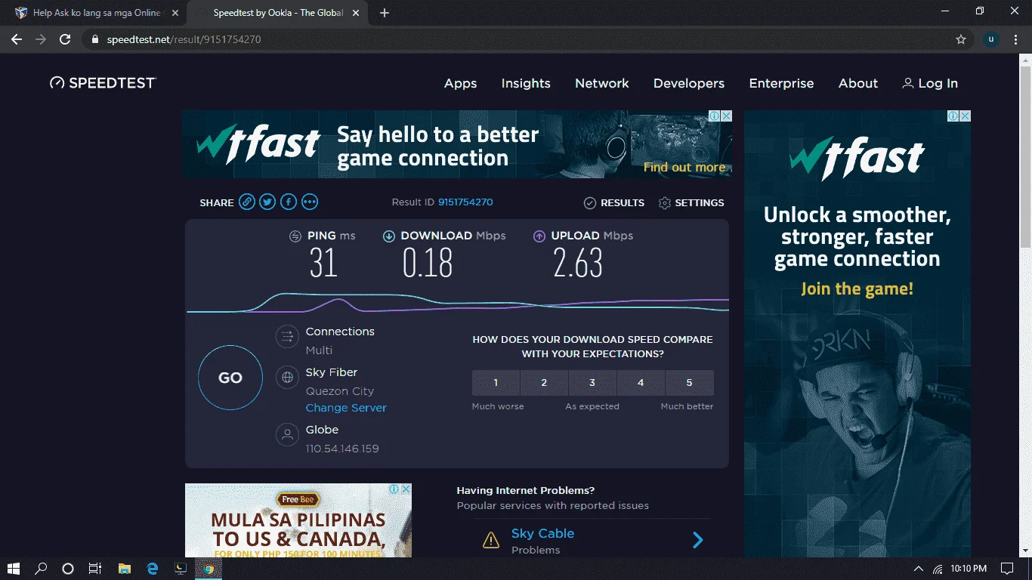Screen dimensions: 1032x580
Task: Click the ping icon above the result
Action: click(x=295, y=236)
